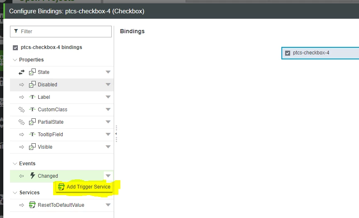
Task: Choose Add Trigger Service menu option
Action: click(x=84, y=187)
